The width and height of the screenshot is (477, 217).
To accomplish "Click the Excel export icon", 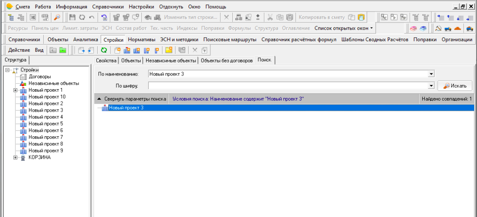I will click(32, 17).
